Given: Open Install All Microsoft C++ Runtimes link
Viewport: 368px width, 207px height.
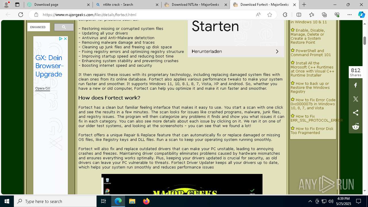Looking at the screenshot, I should pos(312,69).
